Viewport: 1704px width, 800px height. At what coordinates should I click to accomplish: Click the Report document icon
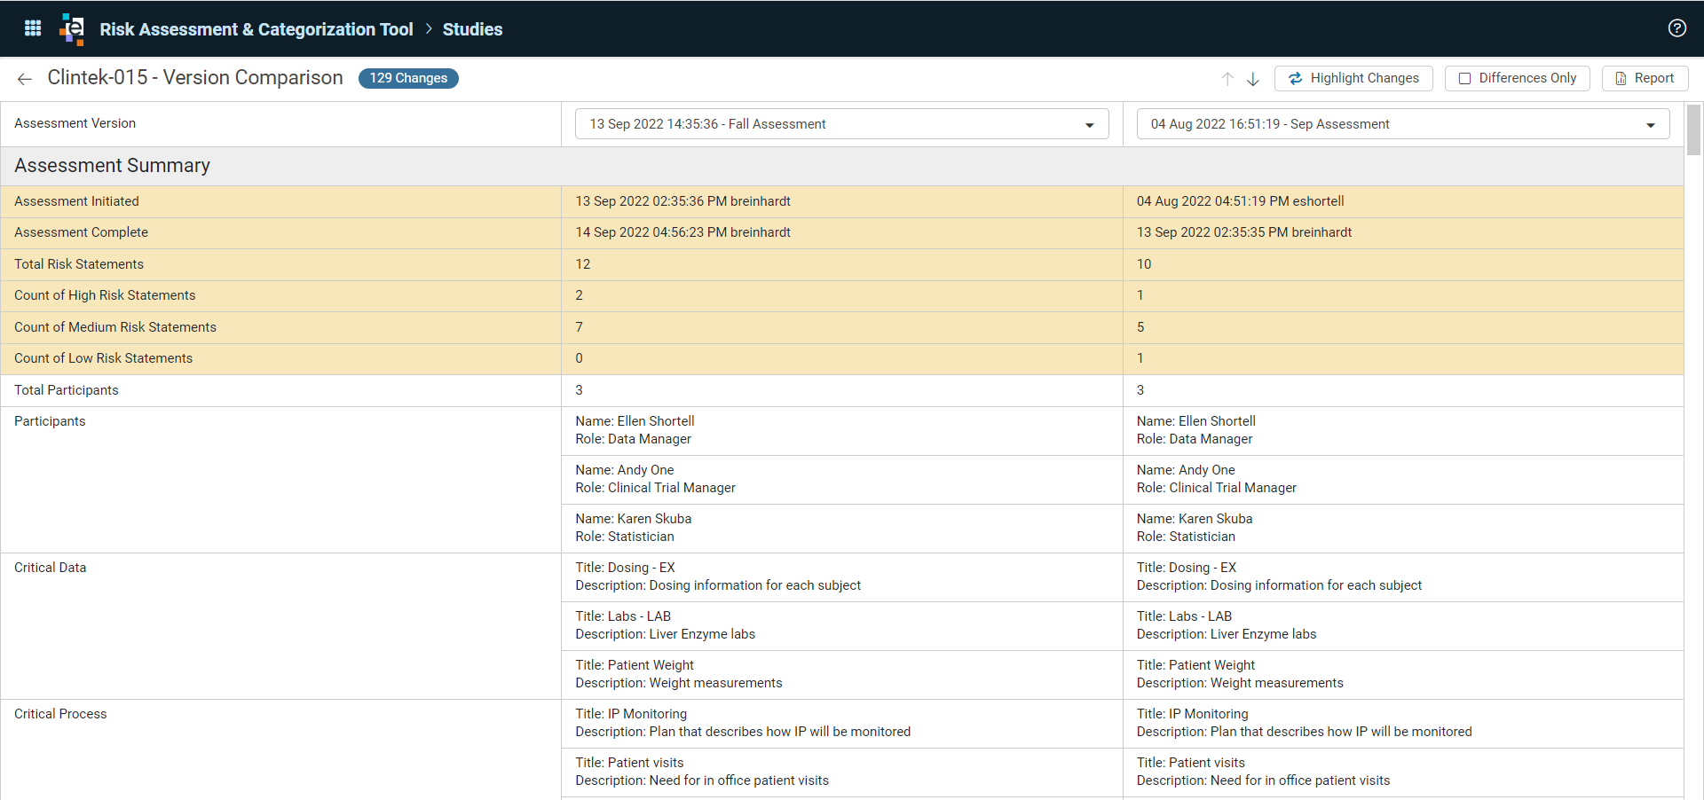click(1621, 78)
